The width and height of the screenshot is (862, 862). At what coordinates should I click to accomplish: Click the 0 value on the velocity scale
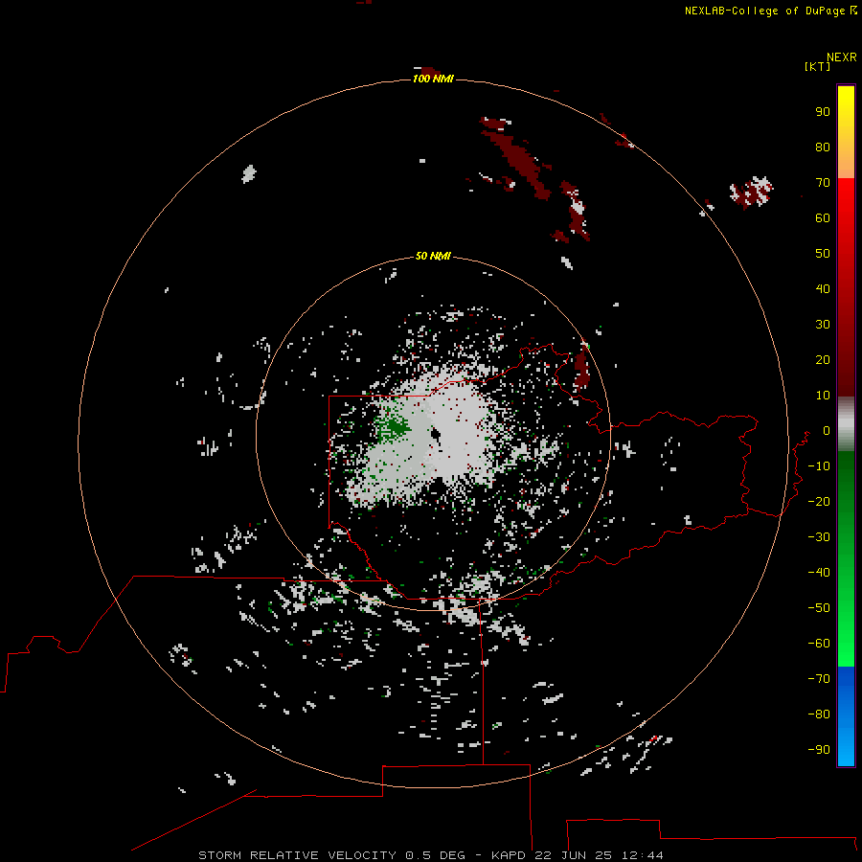827,430
